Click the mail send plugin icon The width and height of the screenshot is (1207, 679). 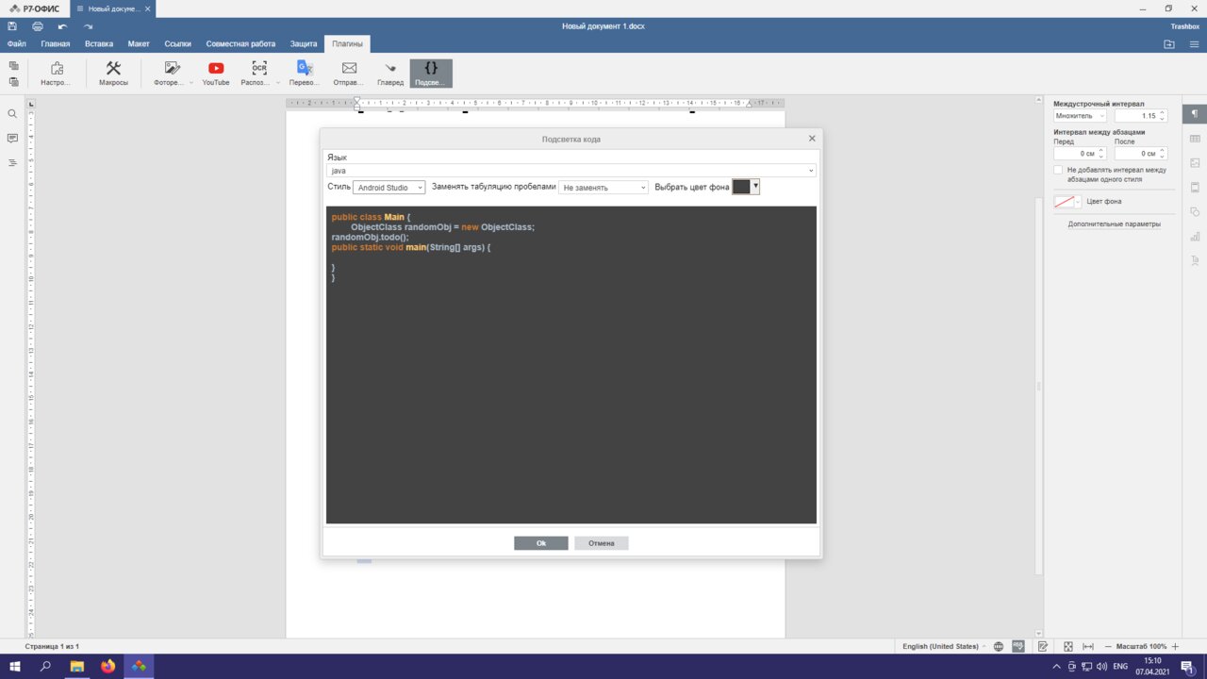349,73
